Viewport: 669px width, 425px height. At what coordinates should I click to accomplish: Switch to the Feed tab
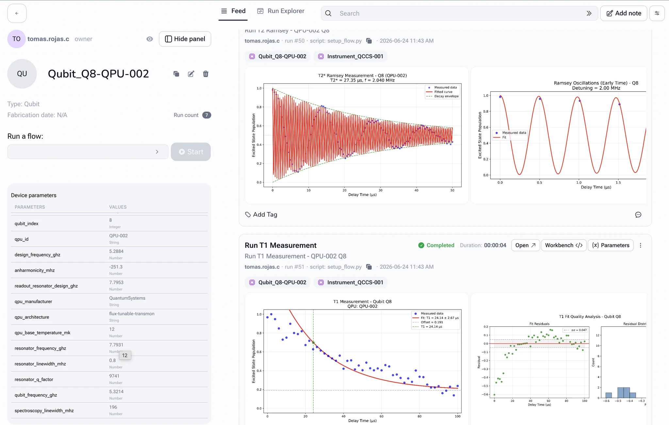click(x=233, y=11)
